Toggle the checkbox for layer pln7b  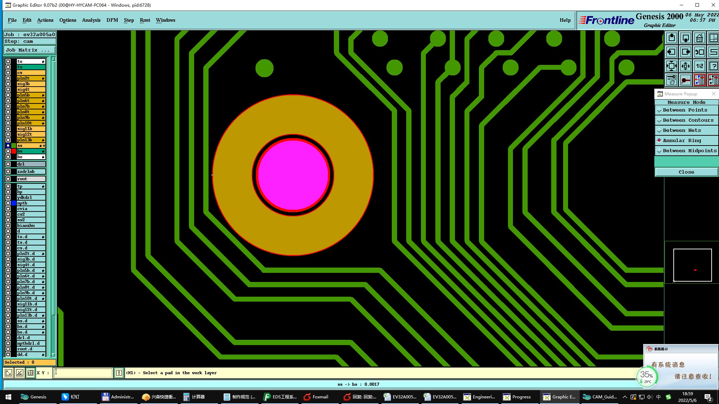8,106
